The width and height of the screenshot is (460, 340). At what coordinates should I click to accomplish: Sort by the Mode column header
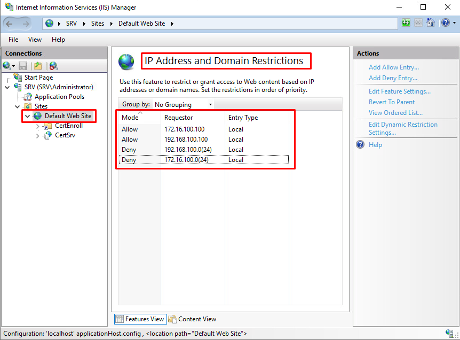pyautogui.click(x=140, y=118)
